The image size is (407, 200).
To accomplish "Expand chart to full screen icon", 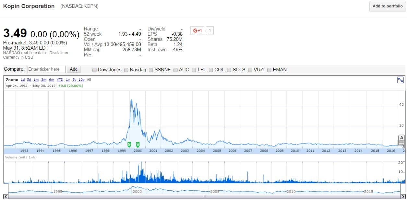I will coord(401,80).
